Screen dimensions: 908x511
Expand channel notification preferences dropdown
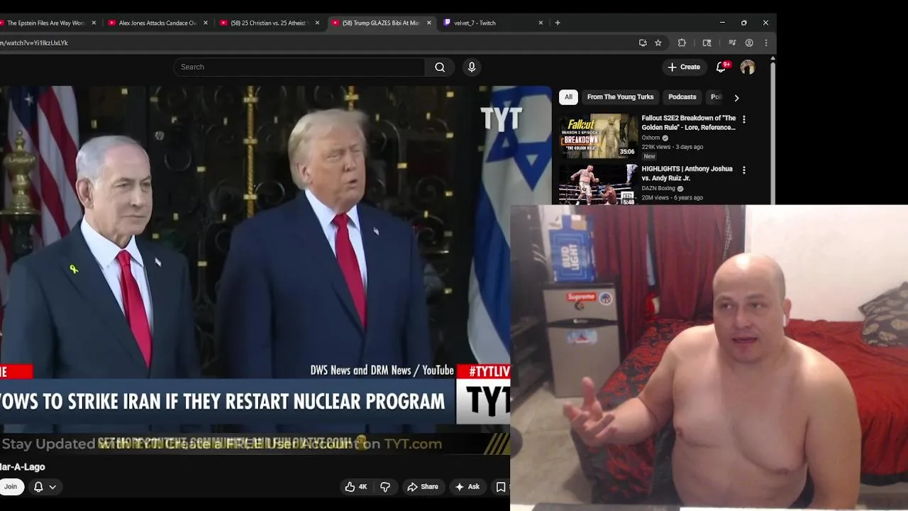tap(45, 486)
